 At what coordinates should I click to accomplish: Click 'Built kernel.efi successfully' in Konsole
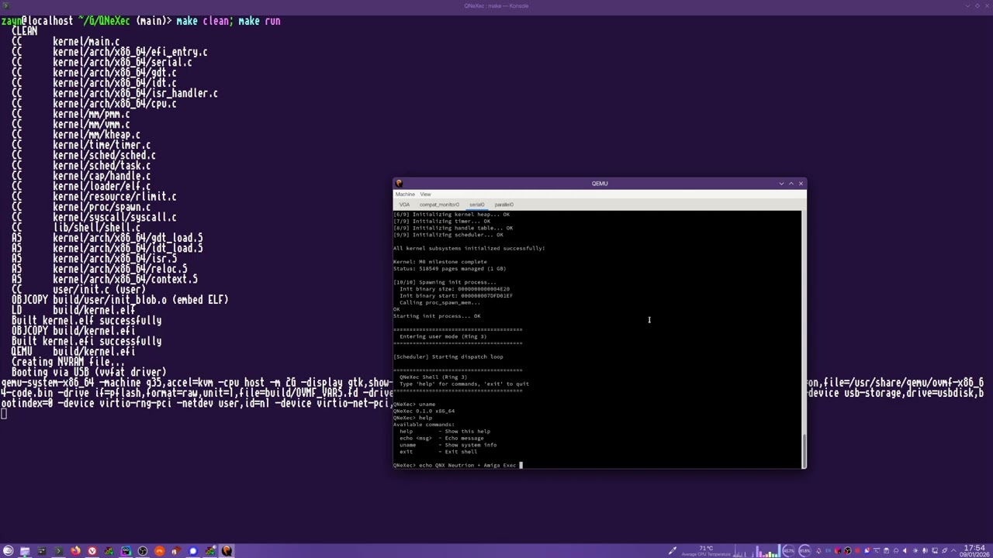coord(87,341)
